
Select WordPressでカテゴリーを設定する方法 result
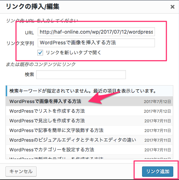click(x=89, y=150)
